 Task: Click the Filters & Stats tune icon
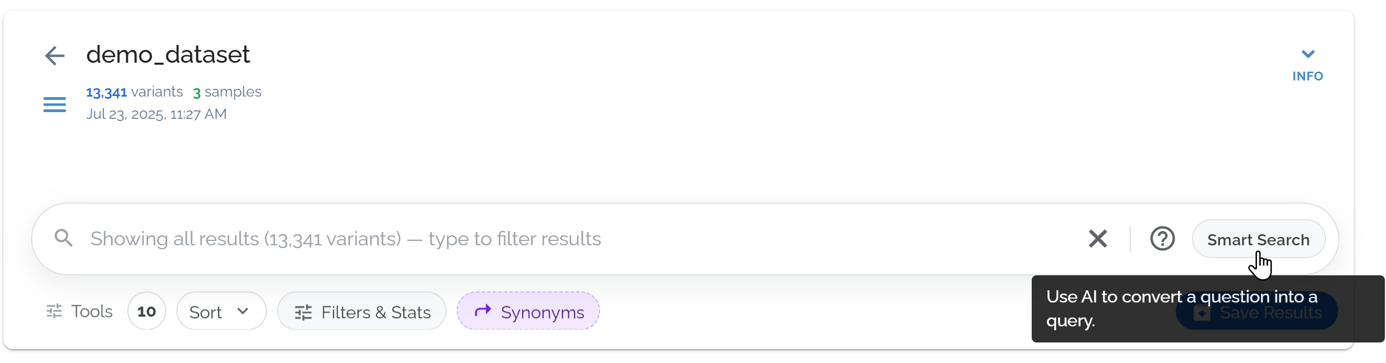tap(303, 312)
